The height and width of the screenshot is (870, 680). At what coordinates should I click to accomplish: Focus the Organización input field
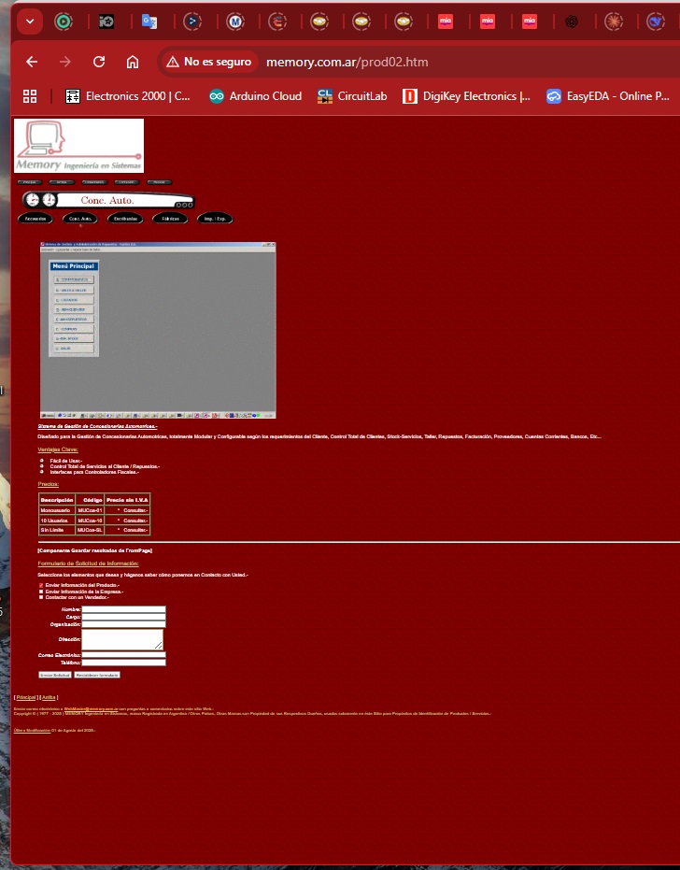(x=123, y=624)
